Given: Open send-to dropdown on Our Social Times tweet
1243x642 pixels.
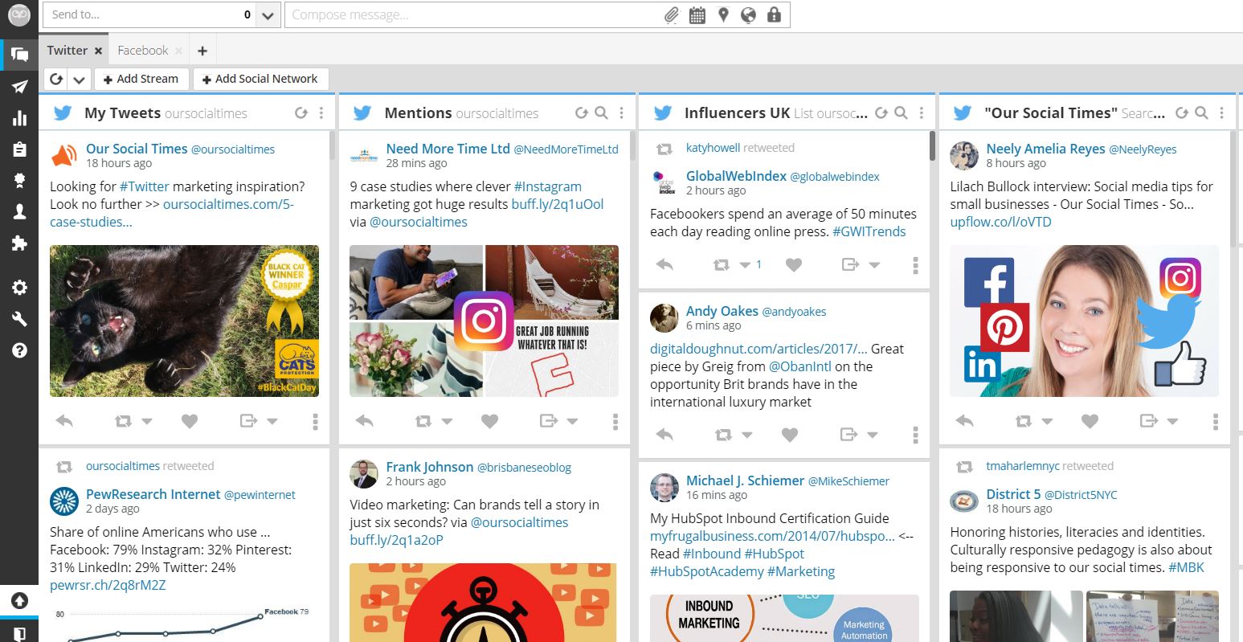Looking at the screenshot, I should (x=272, y=422).
